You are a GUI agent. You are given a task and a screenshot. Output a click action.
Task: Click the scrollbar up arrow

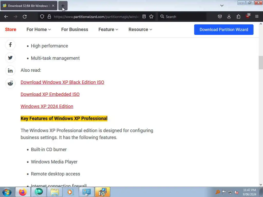261,24
